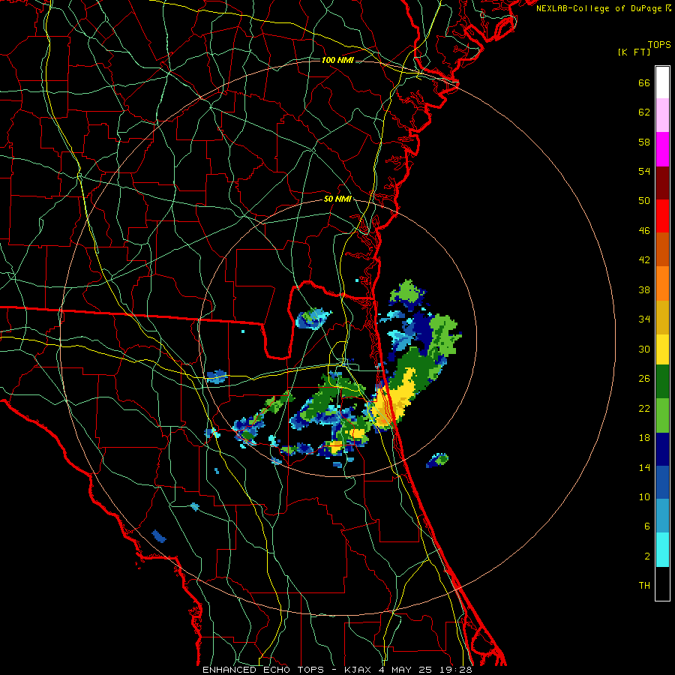The height and width of the screenshot is (675, 675).
Task: Click the light pink swatch between 58 and 62
Action: coord(662,115)
